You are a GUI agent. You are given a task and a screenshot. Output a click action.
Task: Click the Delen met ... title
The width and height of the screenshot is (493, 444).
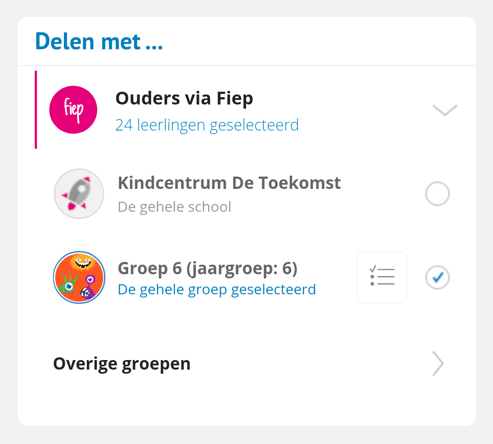coord(99,41)
